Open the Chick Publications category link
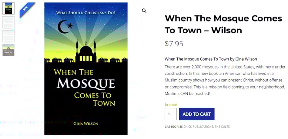The image size is (288, 139). (198, 127)
